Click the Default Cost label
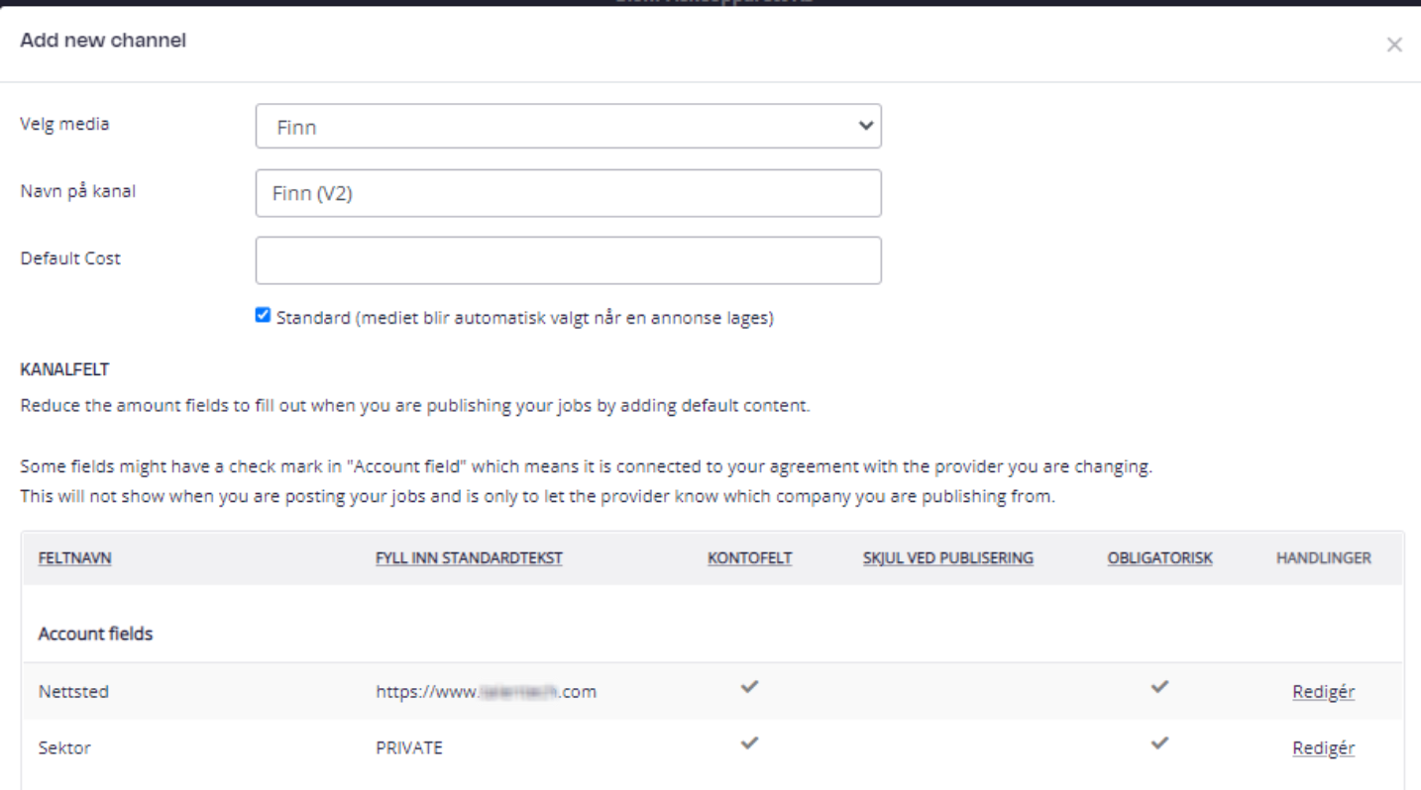 70,258
